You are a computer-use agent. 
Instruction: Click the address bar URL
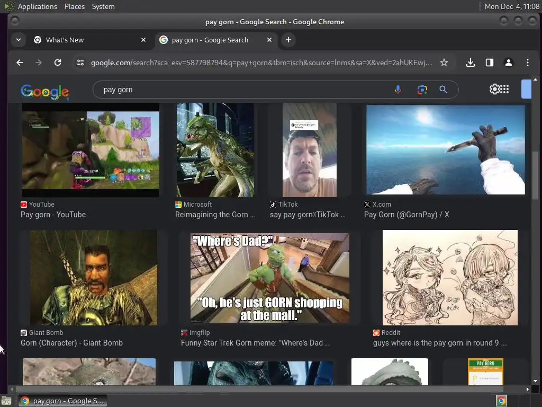point(261,63)
